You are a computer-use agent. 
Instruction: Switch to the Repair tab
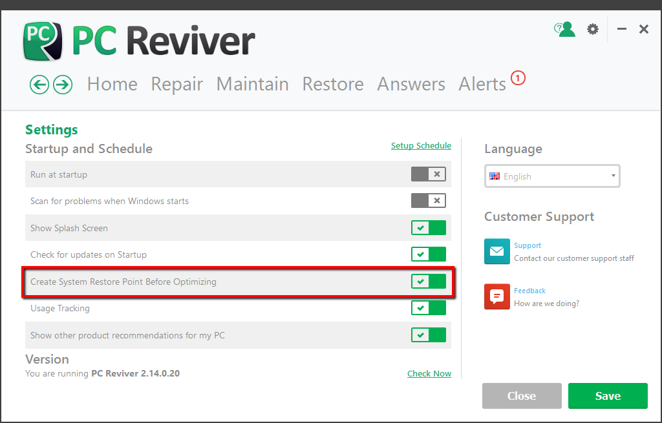177,84
